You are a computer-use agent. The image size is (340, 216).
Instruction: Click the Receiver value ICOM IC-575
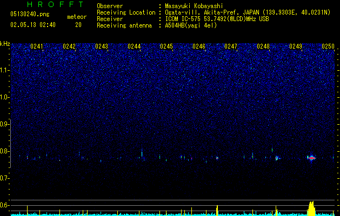217,19
